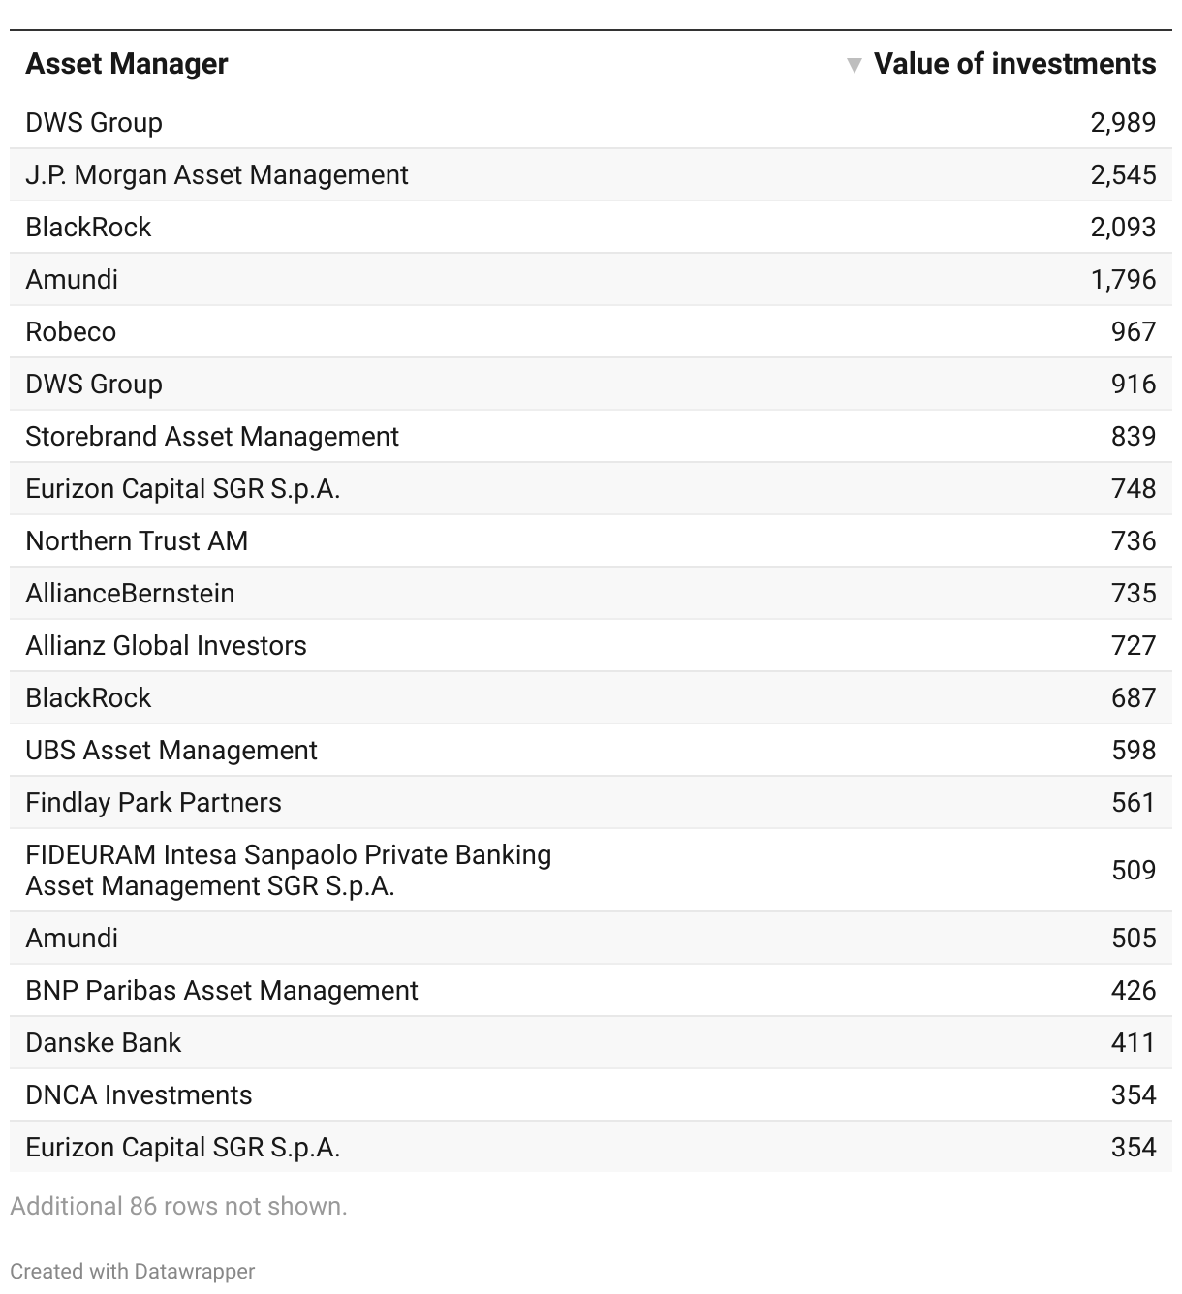
Task: Select the Findlay Park Partners row
Action: pyautogui.click(x=591, y=803)
